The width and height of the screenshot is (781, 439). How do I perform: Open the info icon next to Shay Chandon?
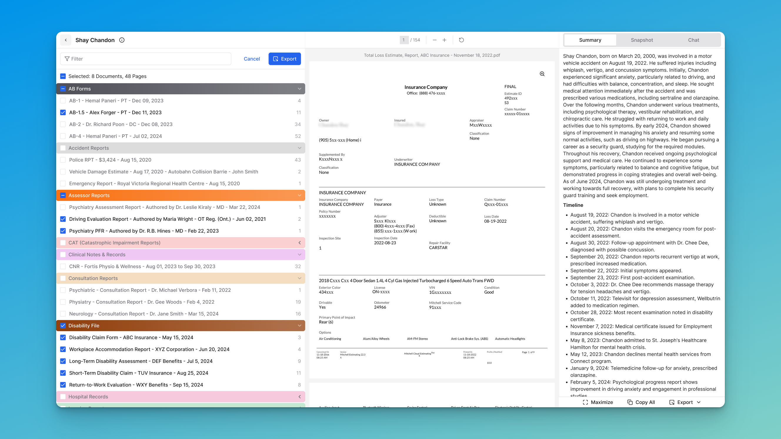122,40
